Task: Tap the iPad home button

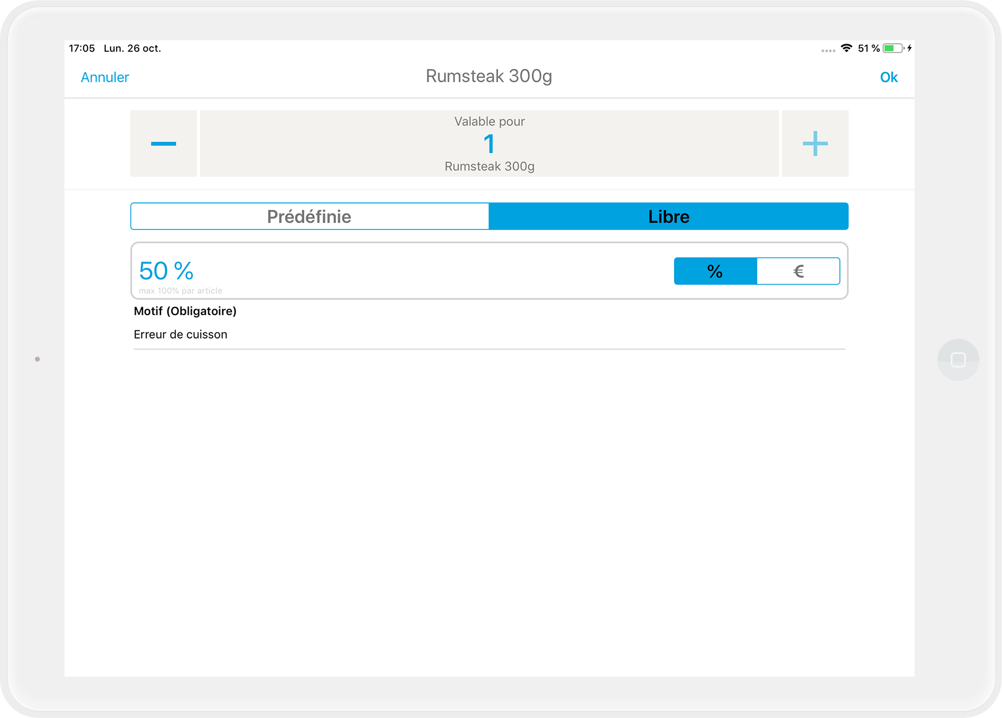Action: point(958,360)
